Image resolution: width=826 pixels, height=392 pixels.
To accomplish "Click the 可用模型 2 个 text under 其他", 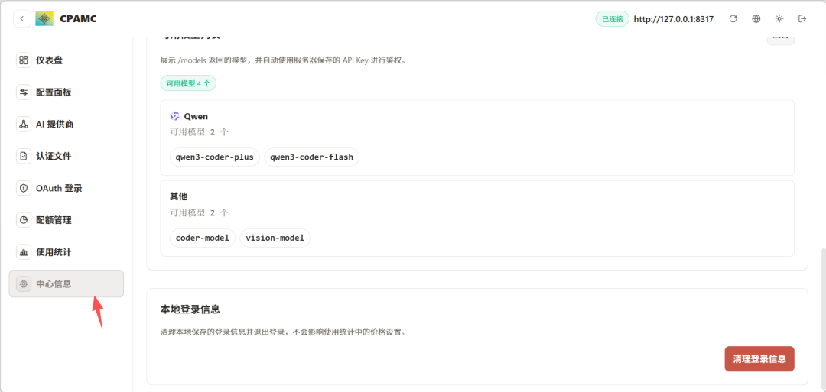I will pyautogui.click(x=199, y=213).
